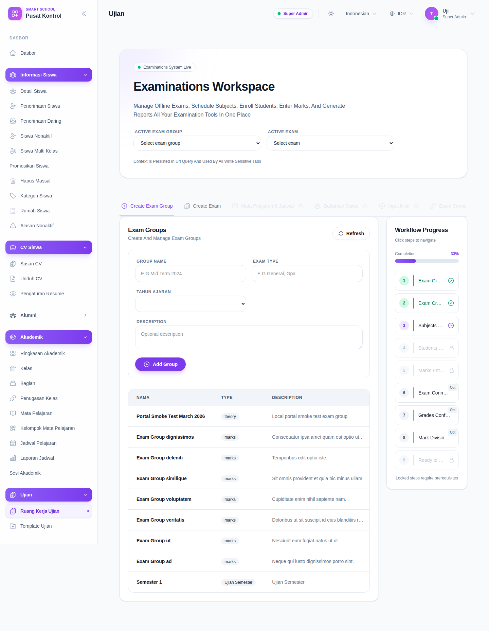
Task: Collapse the CV Siswa section
Action: point(49,247)
